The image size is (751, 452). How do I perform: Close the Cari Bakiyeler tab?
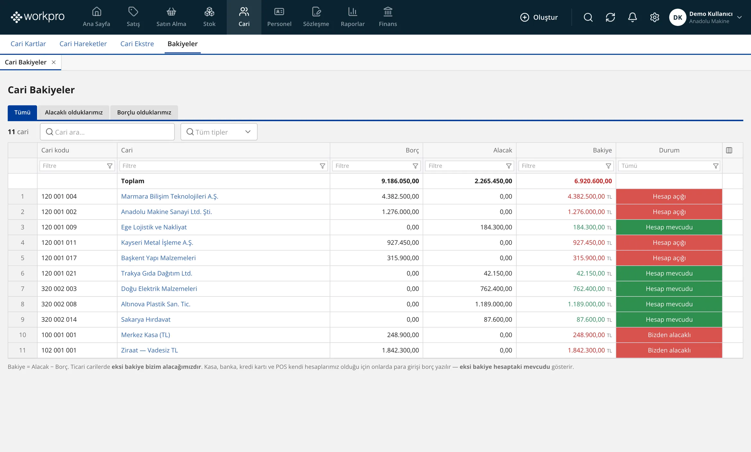(54, 62)
